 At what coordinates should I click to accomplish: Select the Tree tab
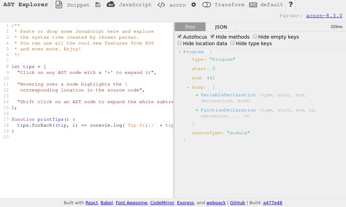click(x=190, y=27)
